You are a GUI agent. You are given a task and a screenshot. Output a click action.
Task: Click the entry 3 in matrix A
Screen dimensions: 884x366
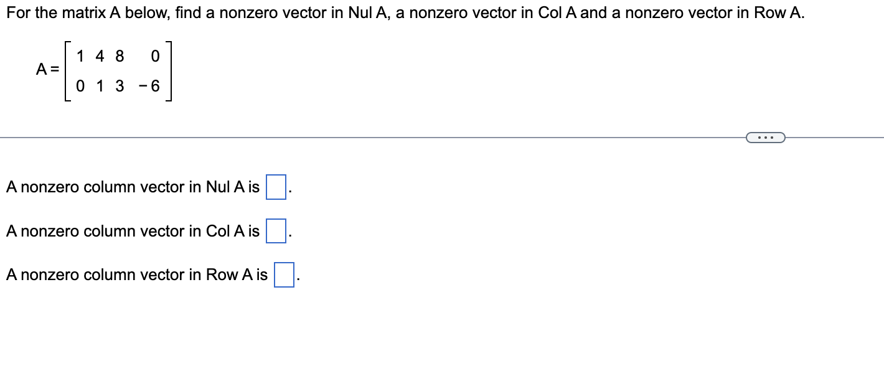(119, 87)
